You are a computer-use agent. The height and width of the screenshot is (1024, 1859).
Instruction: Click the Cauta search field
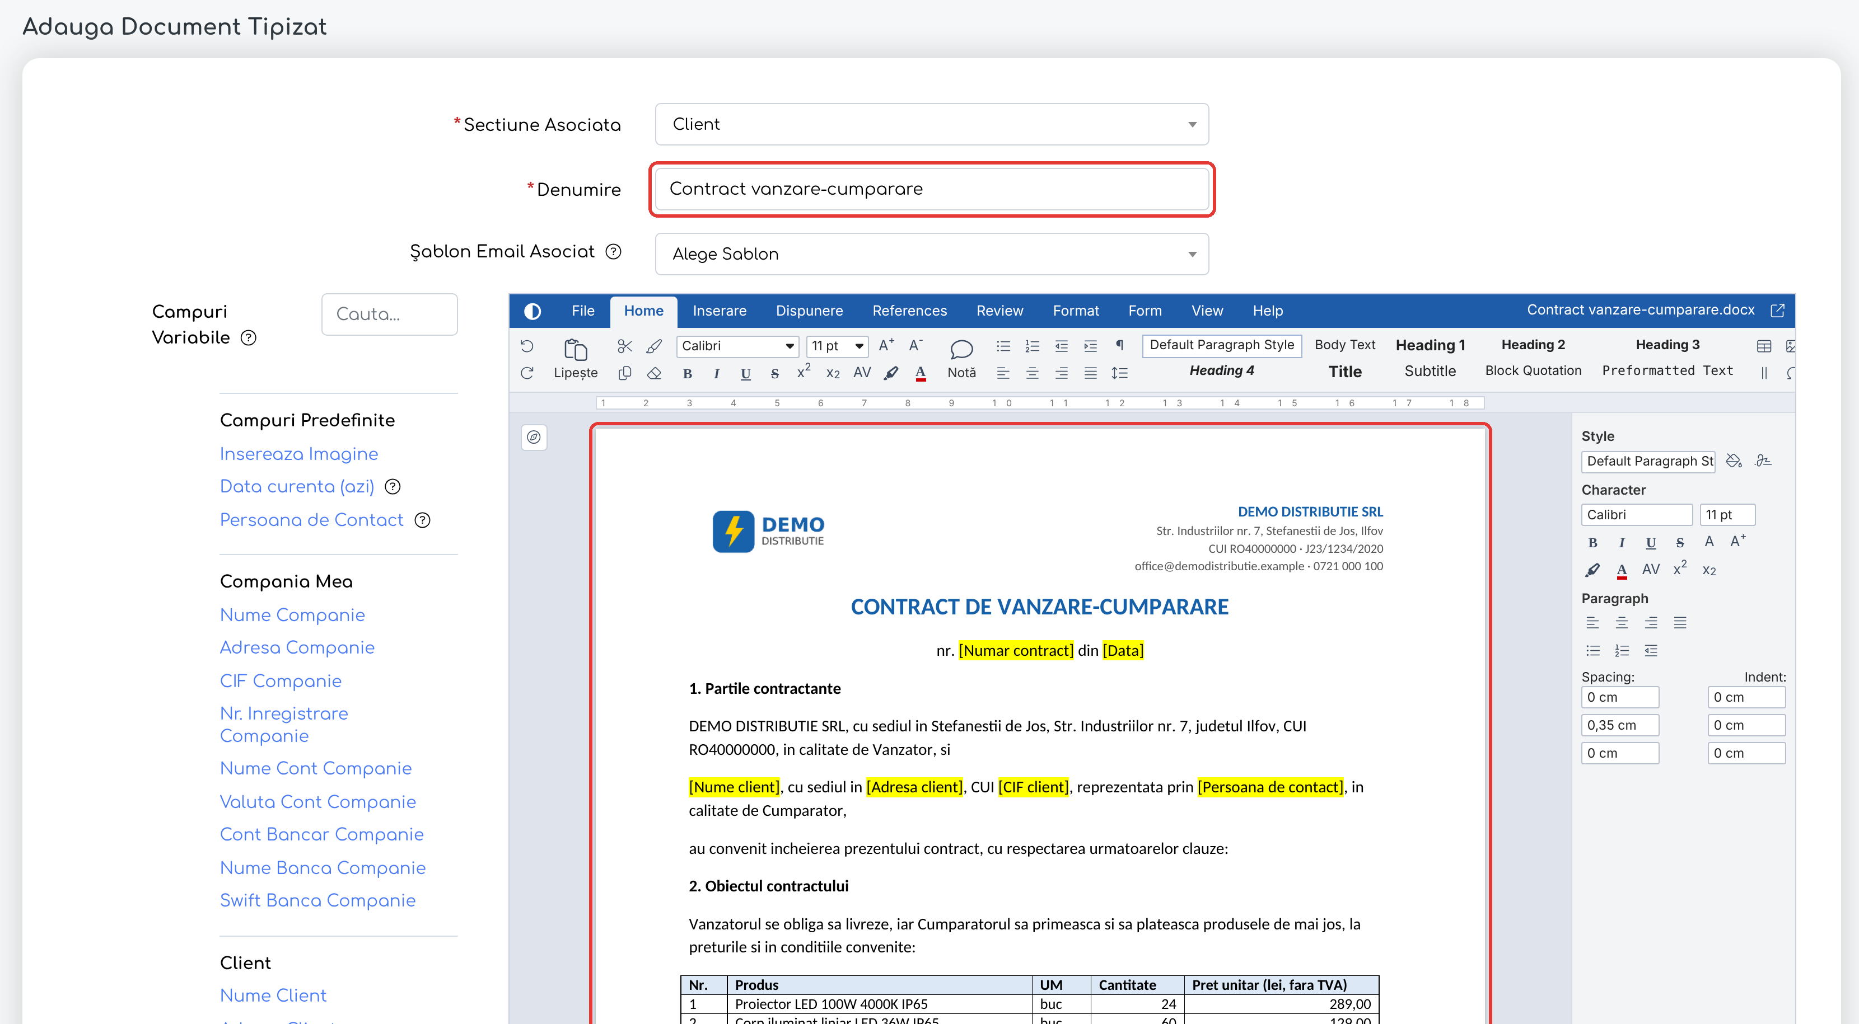click(390, 314)
